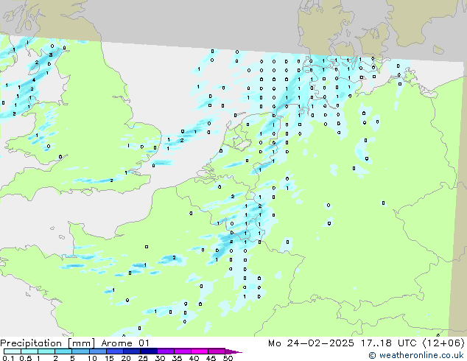Click the legend arrow tip above 50 mm

[x=233, y=351]
